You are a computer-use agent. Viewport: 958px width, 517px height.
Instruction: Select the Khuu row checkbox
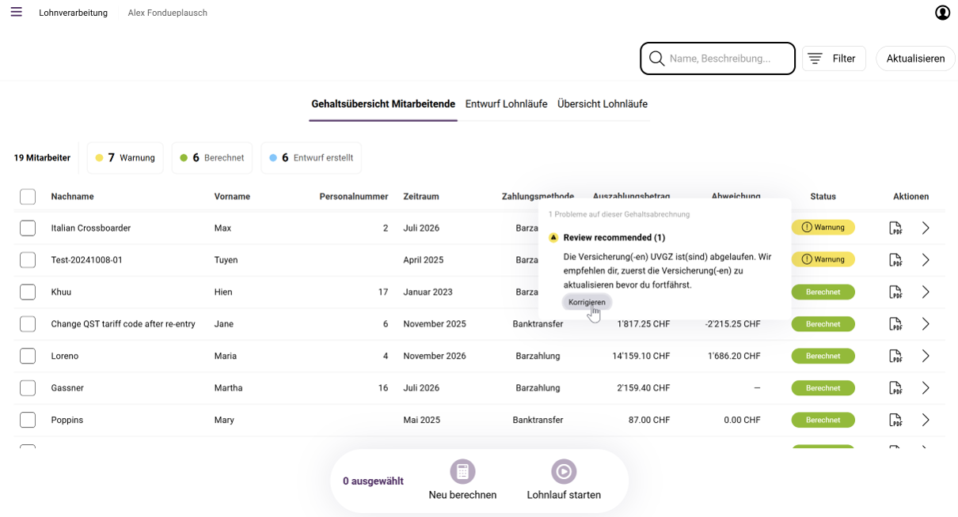coord(28,292)
